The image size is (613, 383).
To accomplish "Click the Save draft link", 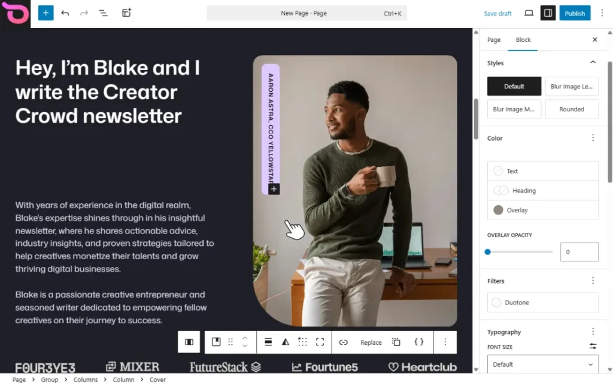I will coord(497,13).
